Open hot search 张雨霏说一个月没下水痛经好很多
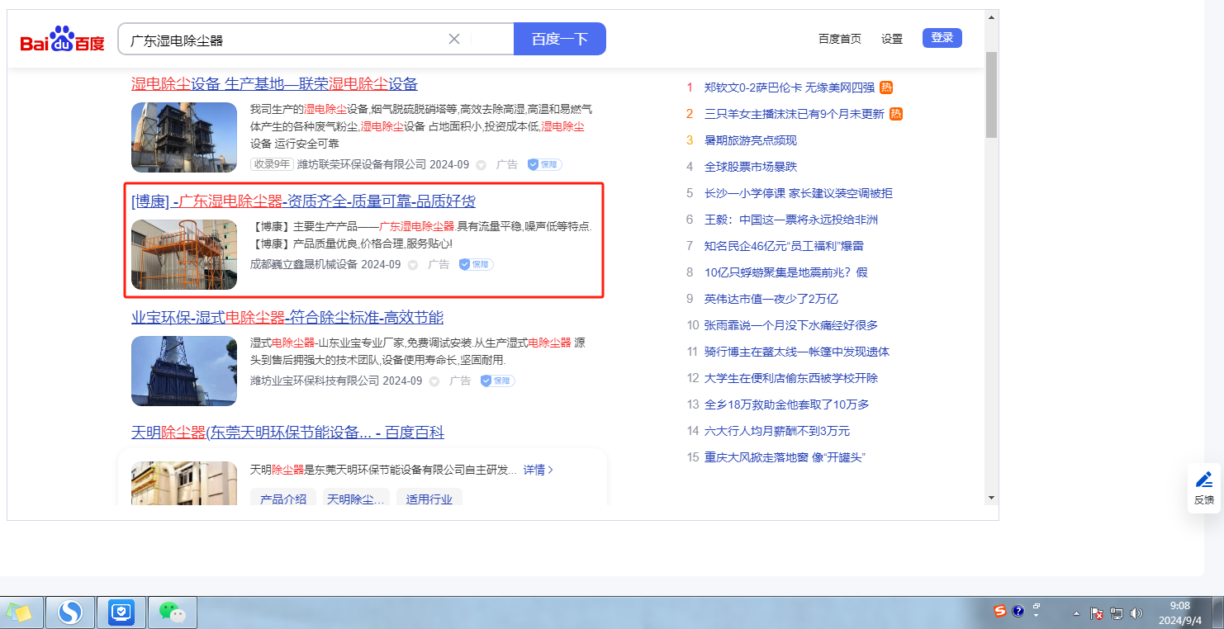The height and width of the screenshot is (629, 1224). 791,325
